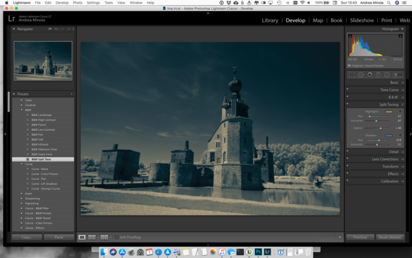
Task: Select the Loupe view icon
Action: 82,237
